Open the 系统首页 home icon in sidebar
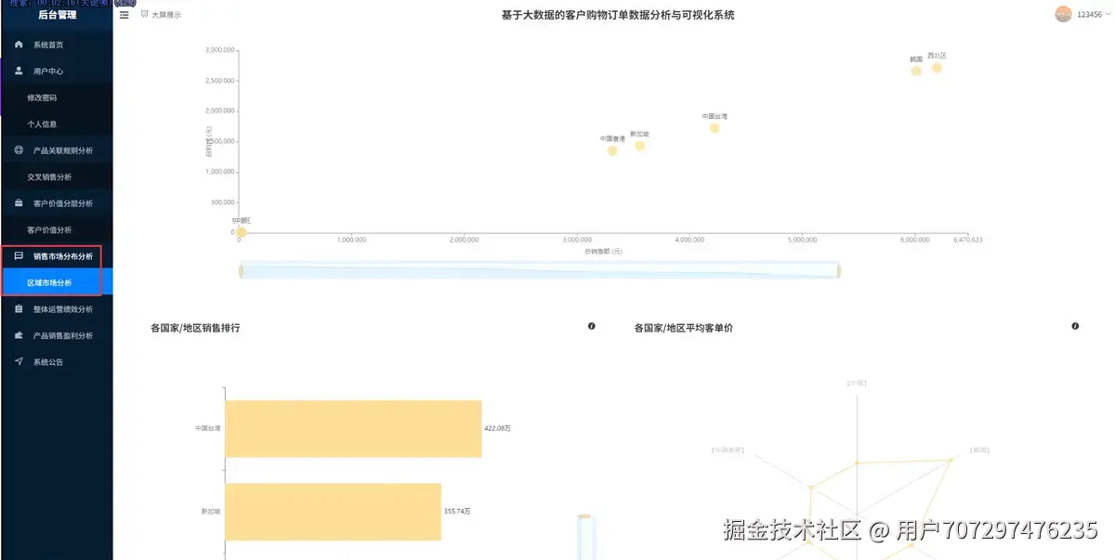Image resolution: width=1115 pixels, height=560 pixels. coord(19,44)
